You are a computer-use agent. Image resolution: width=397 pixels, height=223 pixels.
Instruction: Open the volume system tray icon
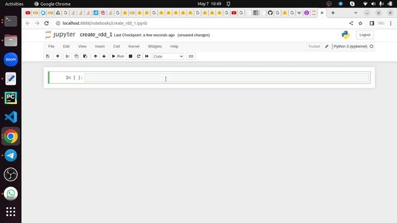373,4
